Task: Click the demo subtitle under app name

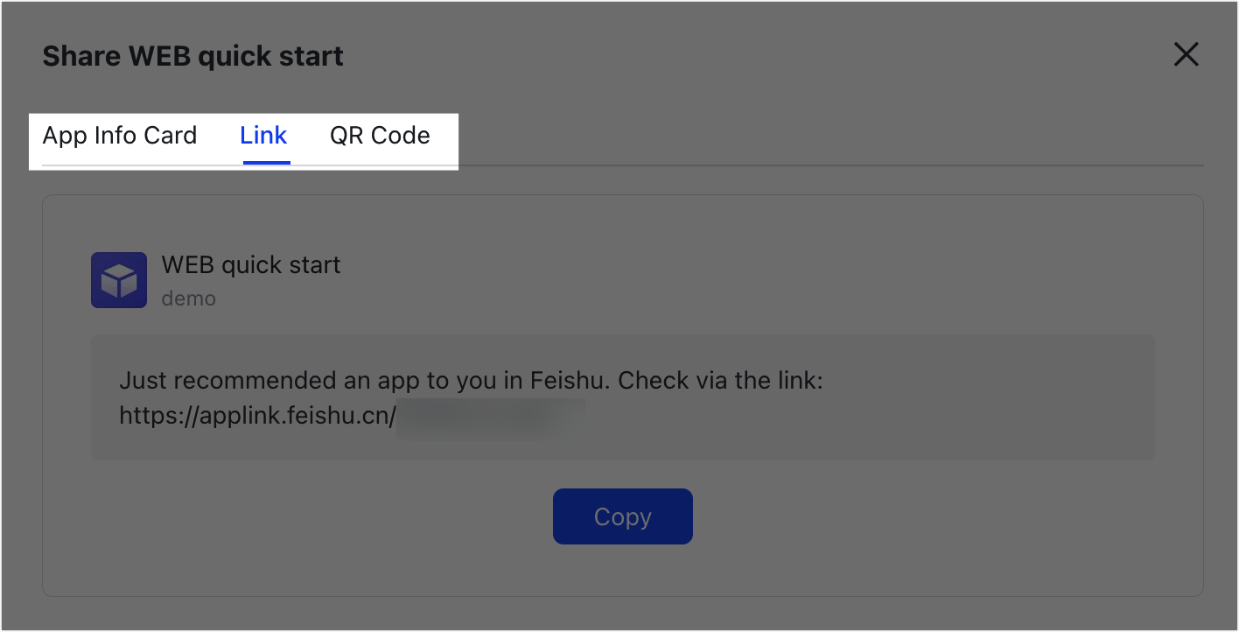Action: point(188,298)
